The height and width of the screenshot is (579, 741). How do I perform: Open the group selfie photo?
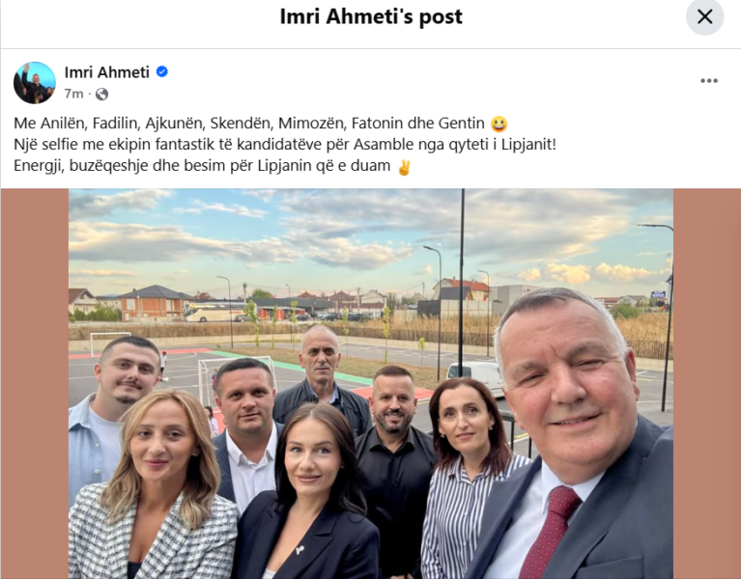point(371,384)
